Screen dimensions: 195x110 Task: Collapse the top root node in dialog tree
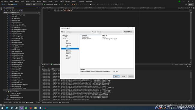click(x=62, y=35)
